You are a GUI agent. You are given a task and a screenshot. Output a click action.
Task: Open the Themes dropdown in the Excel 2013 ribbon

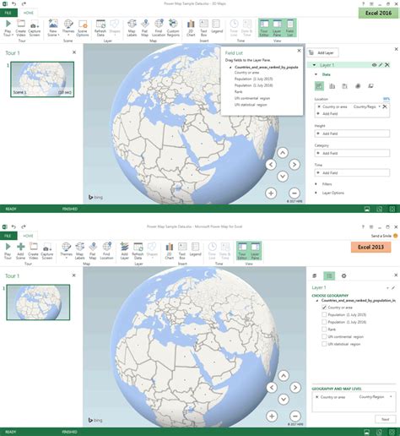pyautogui.click(x=67, y=251)
